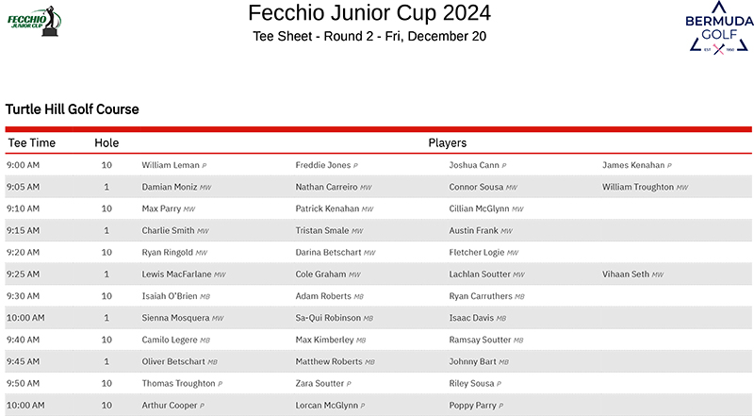The width and height of the screenshot is (754, 416).
Task: Click the Players column header
Action: point(447,143)
